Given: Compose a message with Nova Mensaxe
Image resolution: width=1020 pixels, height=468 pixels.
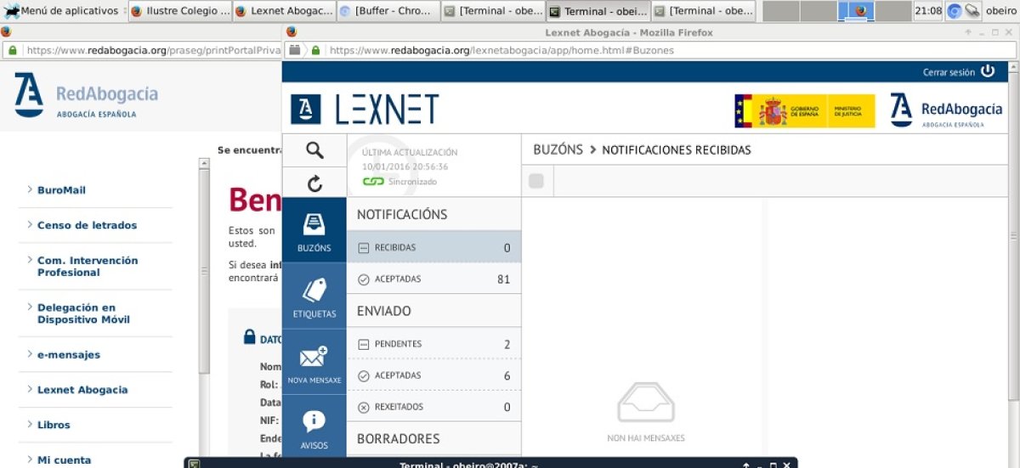Looking at the screenshot, I should pos(314,362).
